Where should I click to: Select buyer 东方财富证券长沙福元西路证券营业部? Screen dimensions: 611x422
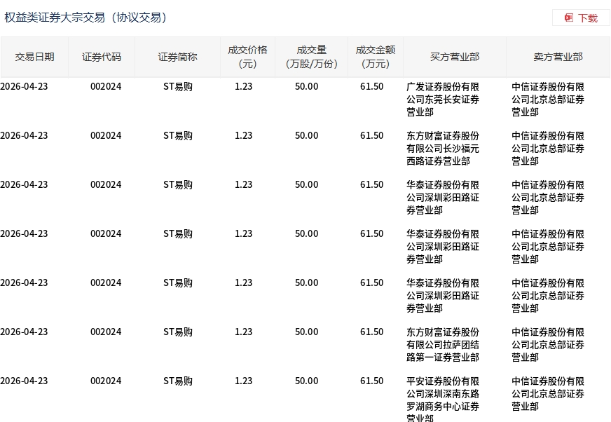pos(443,149)
